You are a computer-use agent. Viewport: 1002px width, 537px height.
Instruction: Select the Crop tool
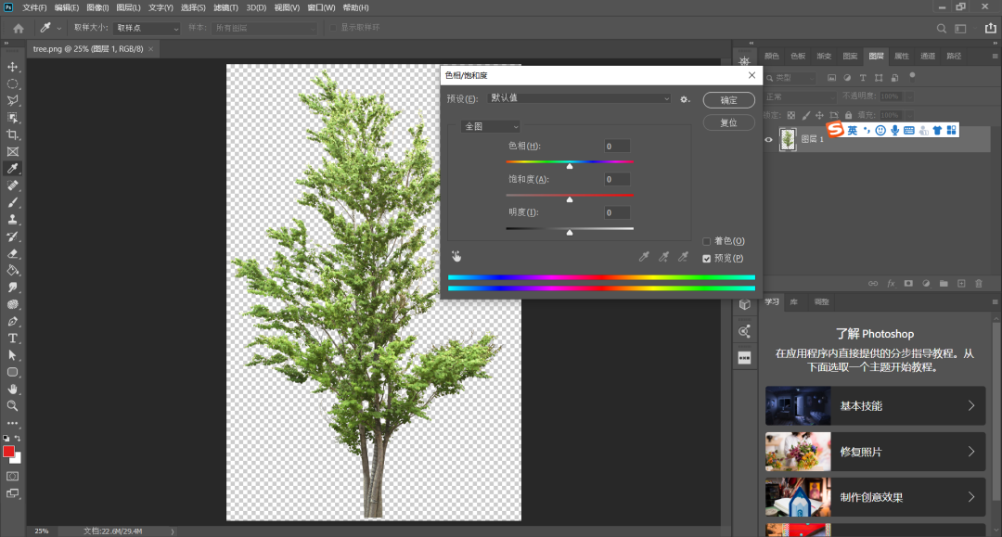point(12,134)
